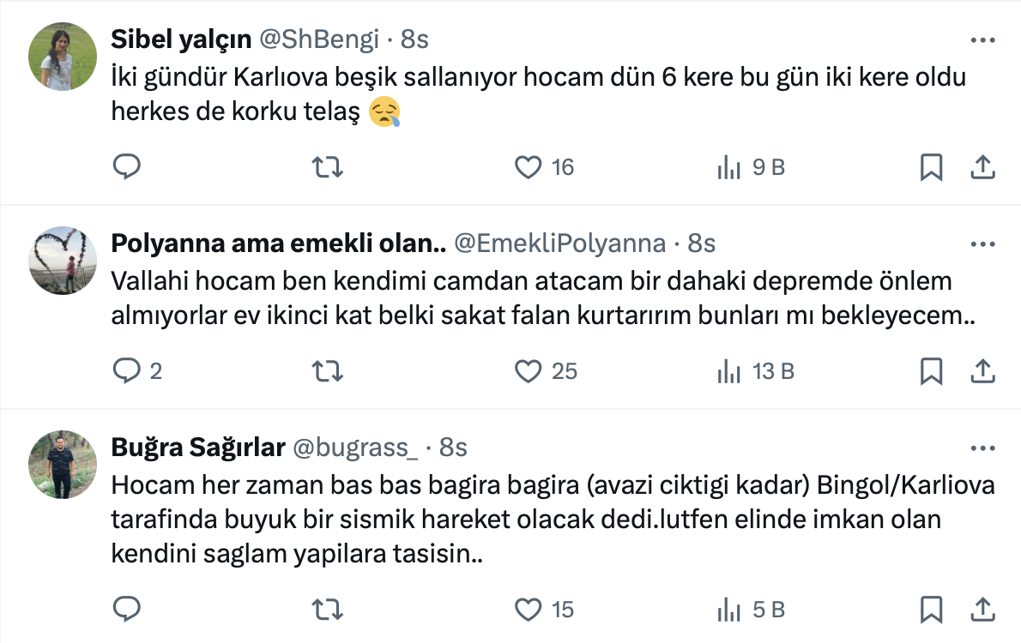View analytics of Polyanna's 13 B views

point(754,370)
